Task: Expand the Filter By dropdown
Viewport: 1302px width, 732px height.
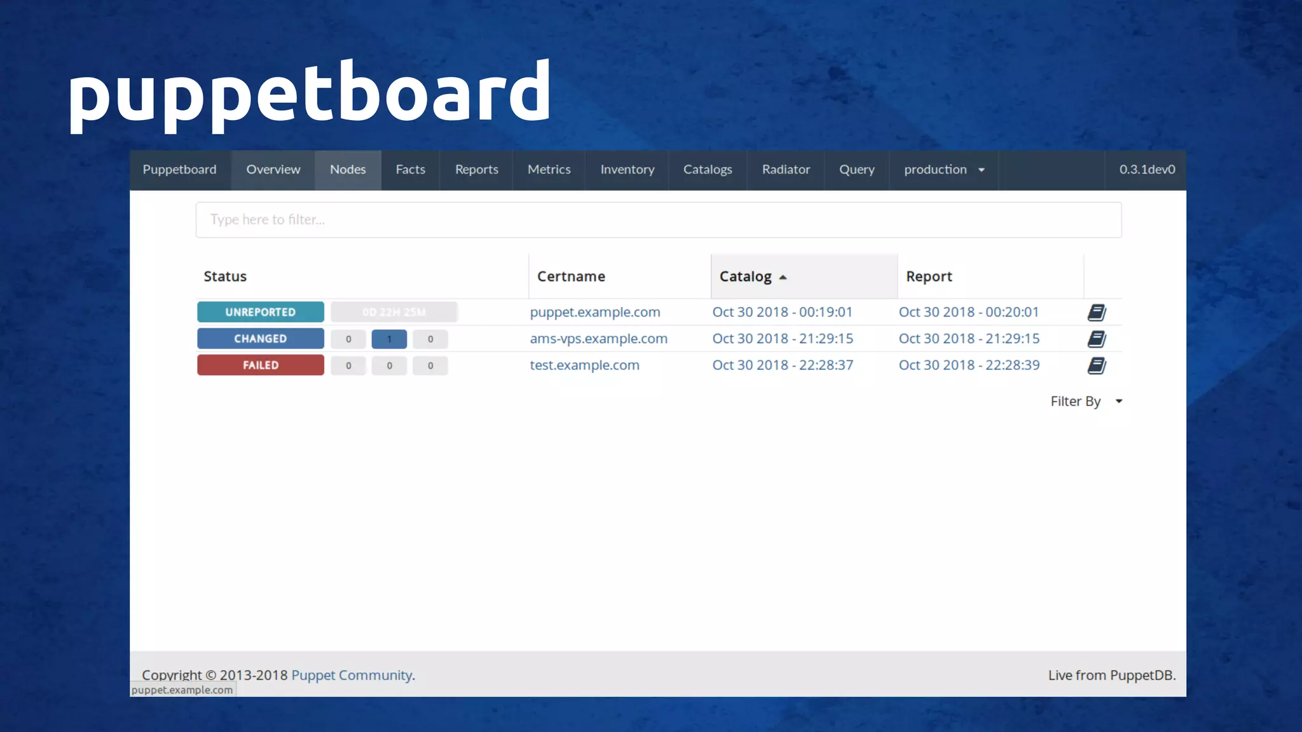Action: 1086,401
